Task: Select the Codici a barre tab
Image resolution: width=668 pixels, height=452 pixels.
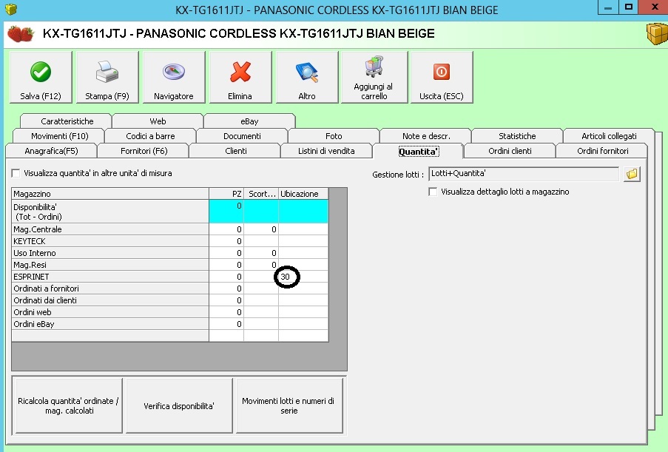Action: tap(150, 136)
